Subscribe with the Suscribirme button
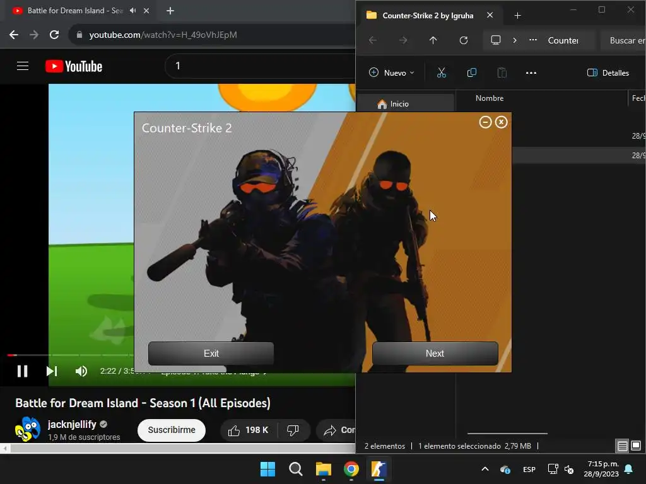The image size is (646, 484). pos(172,430)
